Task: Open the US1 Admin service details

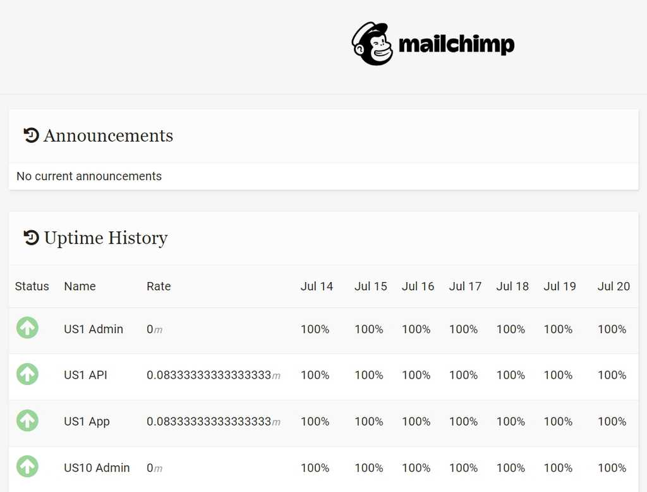Action: pos(94,329)
